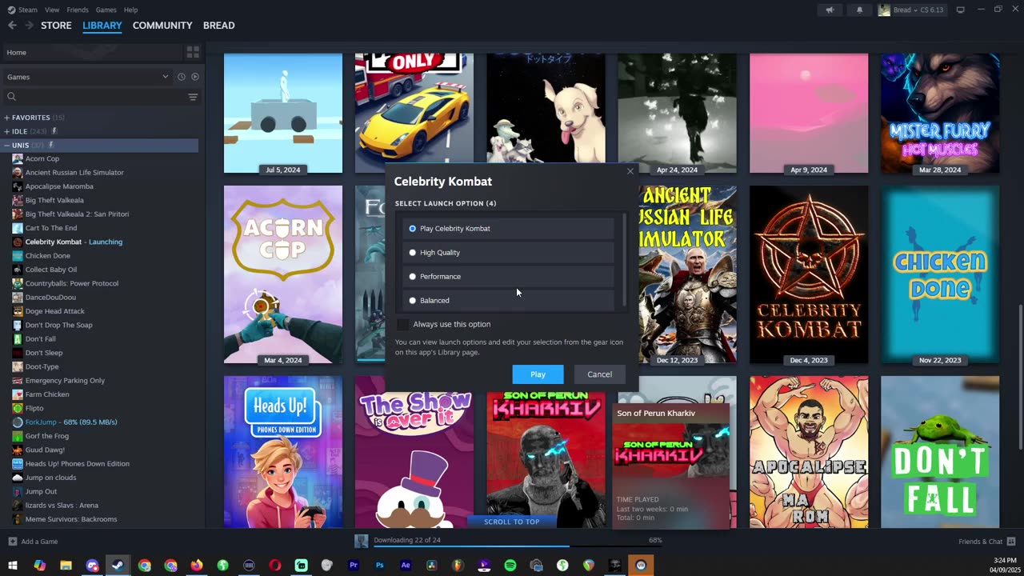Open the Friends menu
The image size is (1024, 576).
(x=78, y=10)
